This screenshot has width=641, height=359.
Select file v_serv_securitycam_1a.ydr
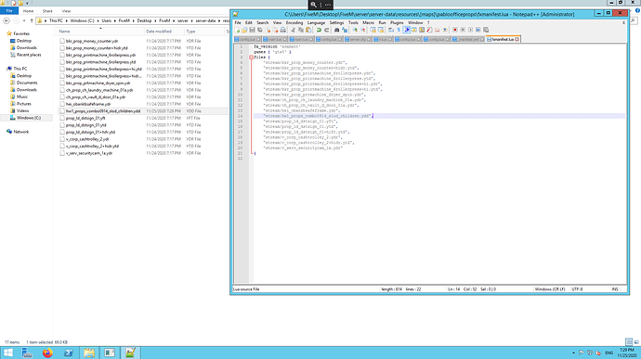coord(88,153)
